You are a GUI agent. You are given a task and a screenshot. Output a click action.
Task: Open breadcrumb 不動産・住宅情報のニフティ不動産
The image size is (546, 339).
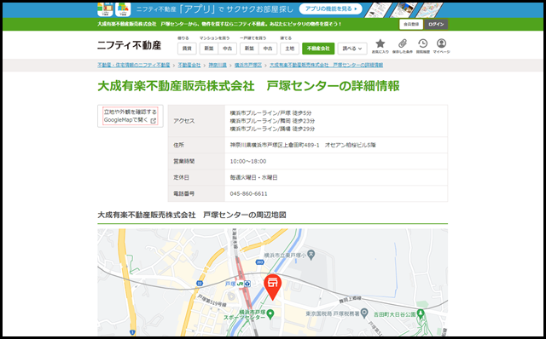click(x=134, y=65)
